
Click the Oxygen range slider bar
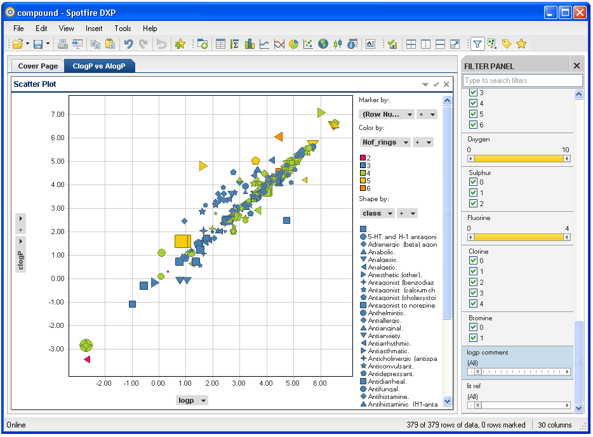519,159
